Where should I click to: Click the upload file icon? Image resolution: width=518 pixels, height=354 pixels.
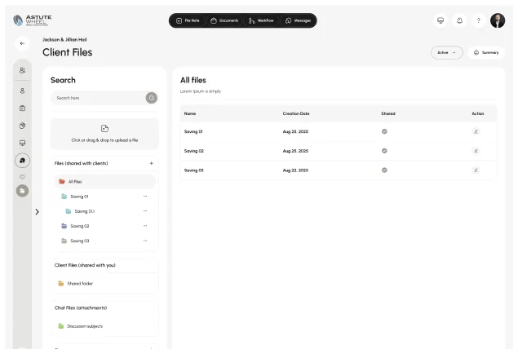pos(104,128)
